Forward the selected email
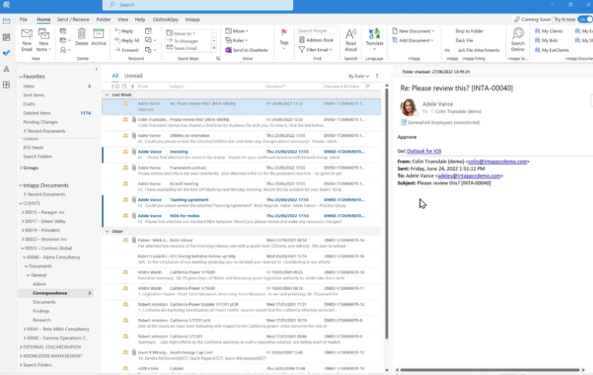 click(126, 50)
